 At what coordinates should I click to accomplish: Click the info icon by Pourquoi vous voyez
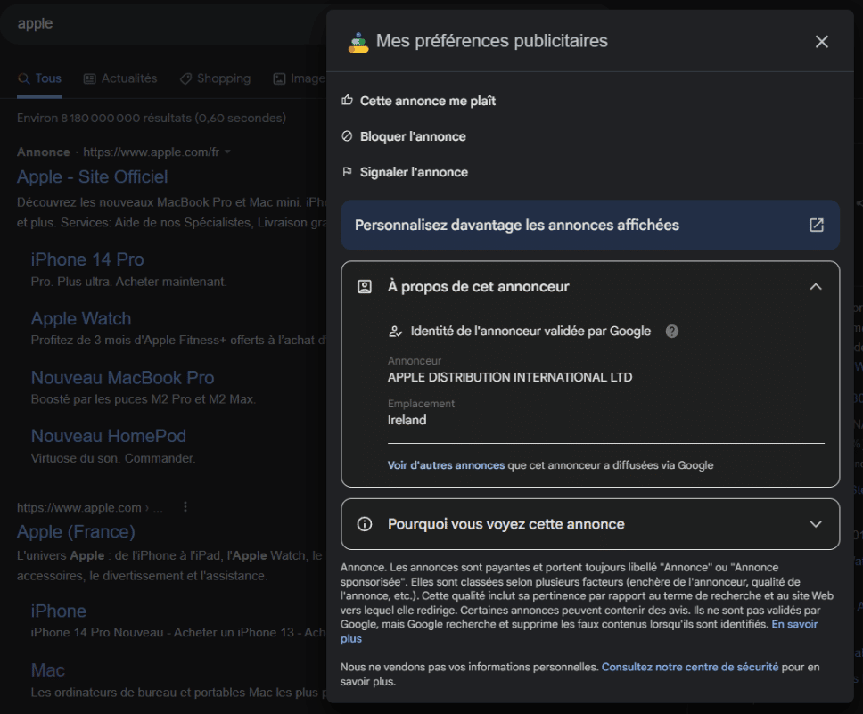point(365,523)
